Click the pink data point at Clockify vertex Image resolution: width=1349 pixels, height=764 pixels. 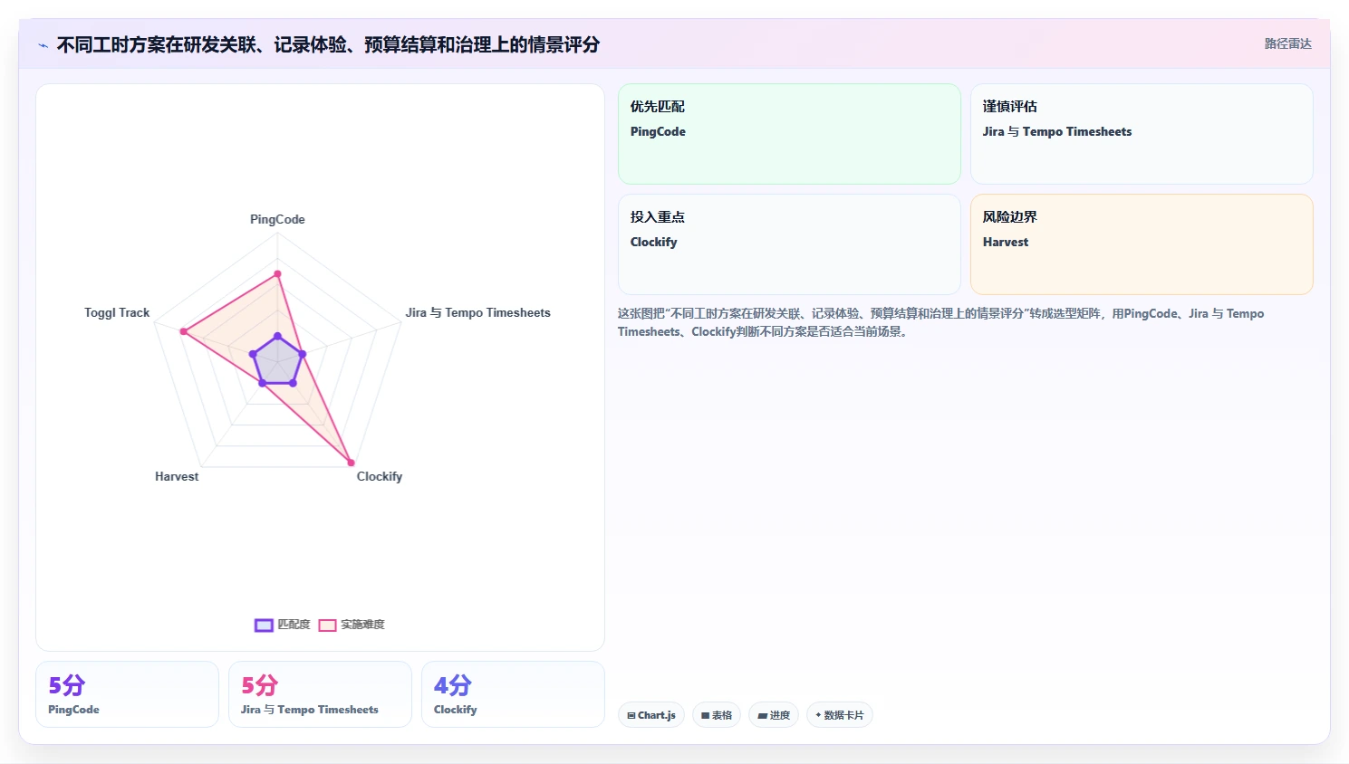coord(352,463)
